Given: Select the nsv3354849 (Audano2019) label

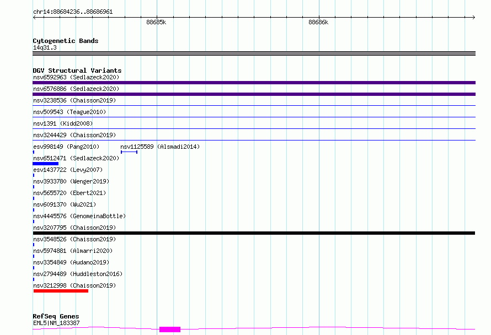Looking at the screenshot, I should [71, 262].
